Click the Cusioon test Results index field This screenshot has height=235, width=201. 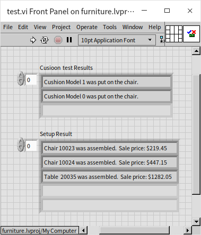click(x=31, y=80)
